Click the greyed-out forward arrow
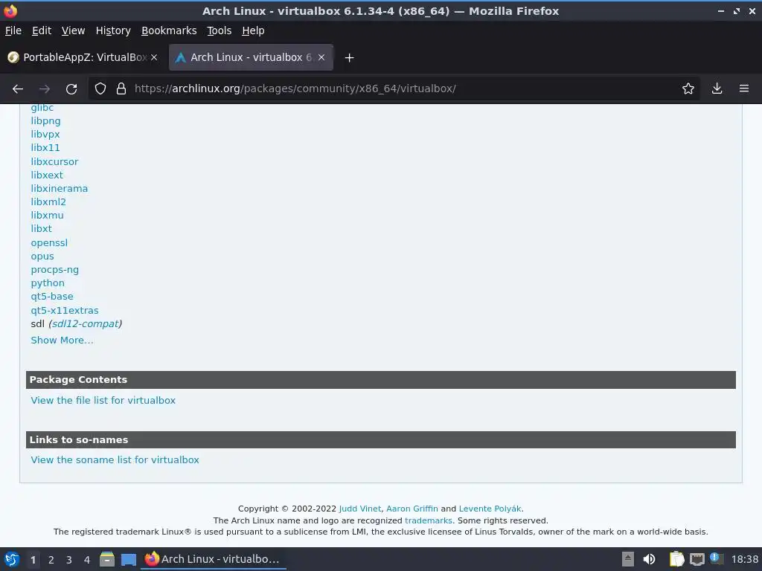This screenshot has width=762, height=571. [44, 89]
